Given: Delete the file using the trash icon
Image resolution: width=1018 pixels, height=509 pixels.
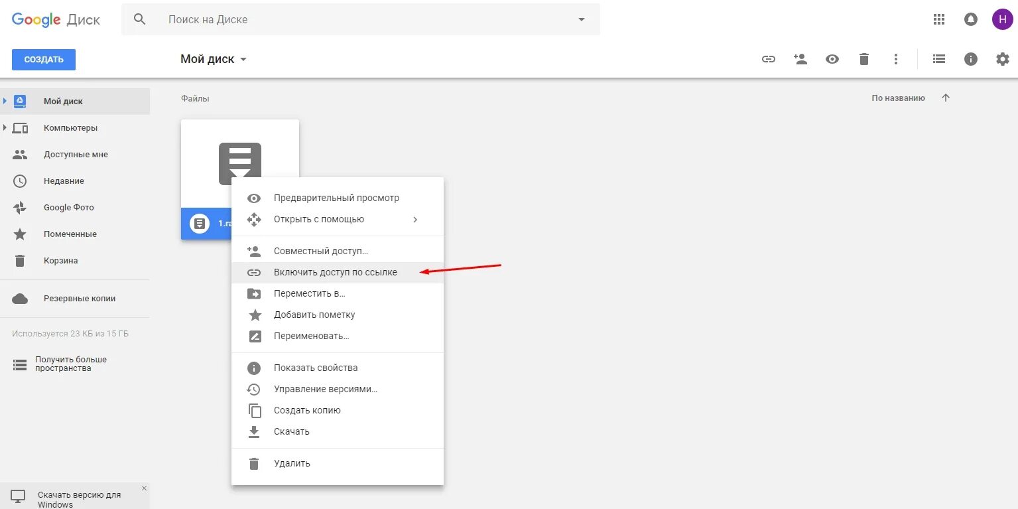Looking at the screenshot, I should [x=863, y=59].
